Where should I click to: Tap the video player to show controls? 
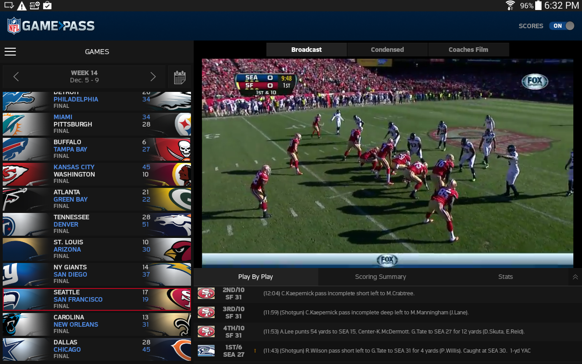pyautogui.click(x=387, y=163)
